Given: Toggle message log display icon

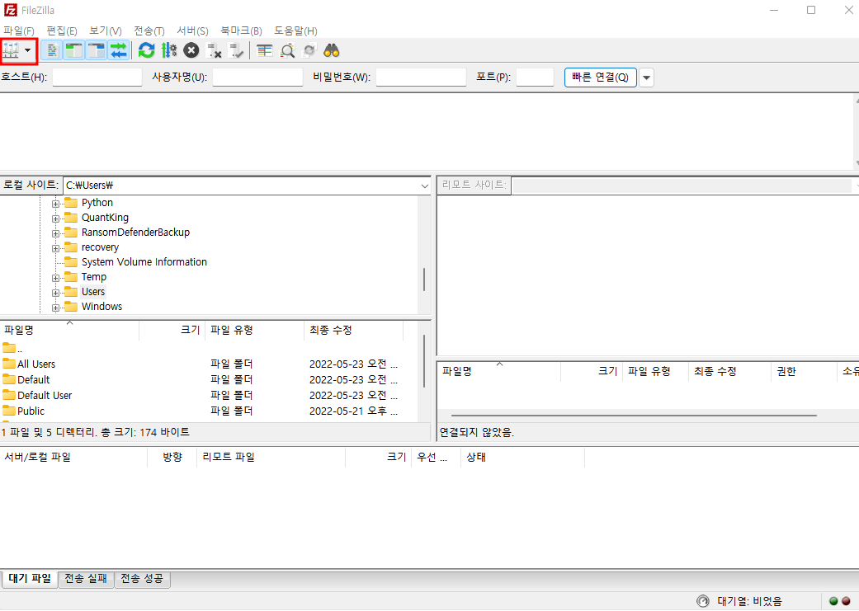Looking at the screenshot, I should tap(52, 51).
